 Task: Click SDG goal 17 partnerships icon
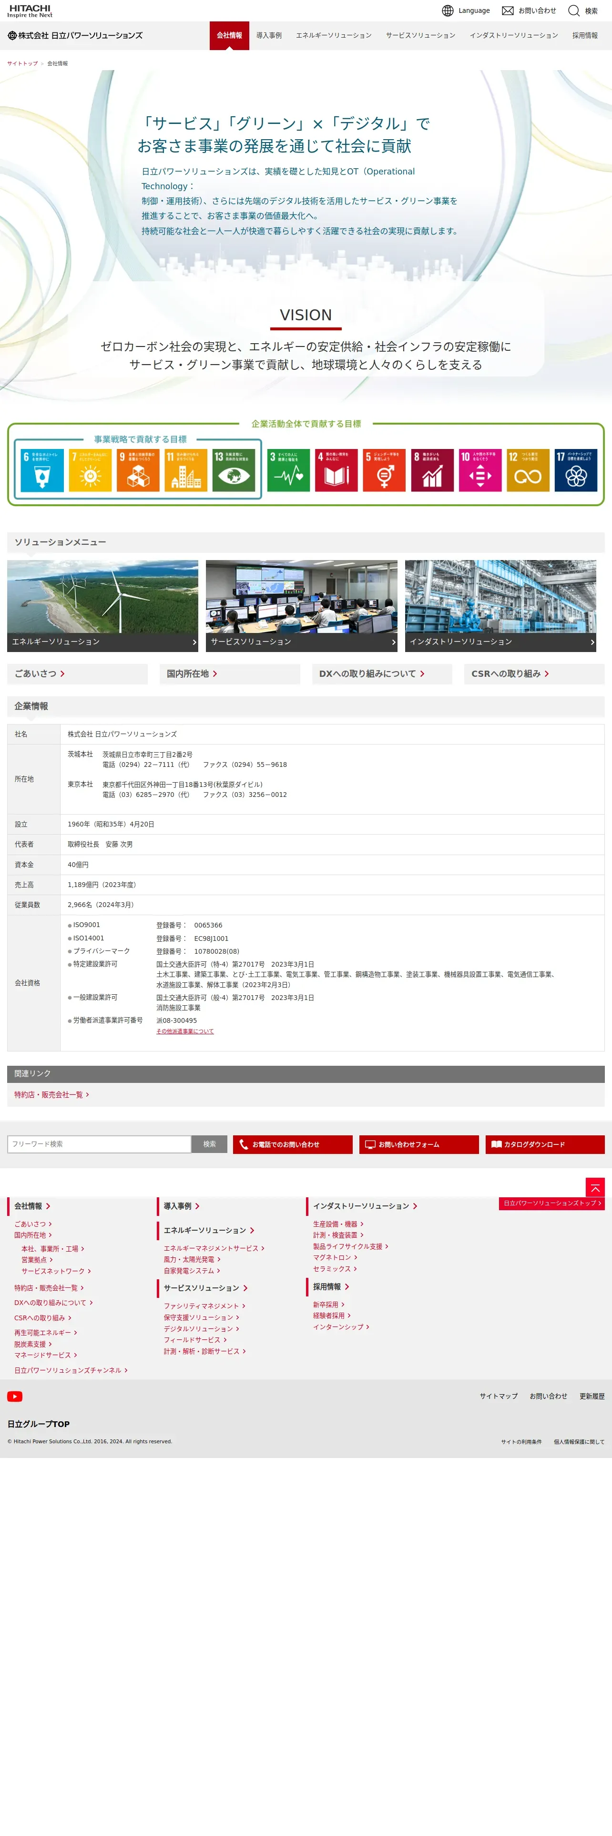click(576, 470)
